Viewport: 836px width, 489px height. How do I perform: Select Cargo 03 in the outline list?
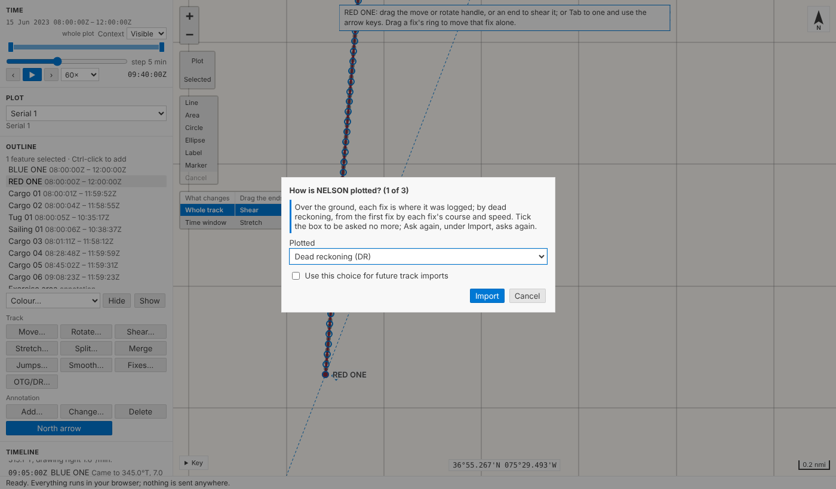(x=86, y=242)
